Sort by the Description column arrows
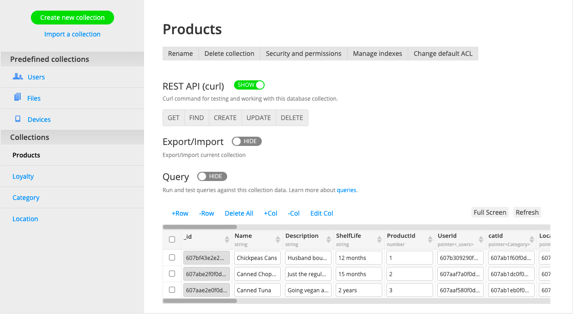 (x=328, y=239)
